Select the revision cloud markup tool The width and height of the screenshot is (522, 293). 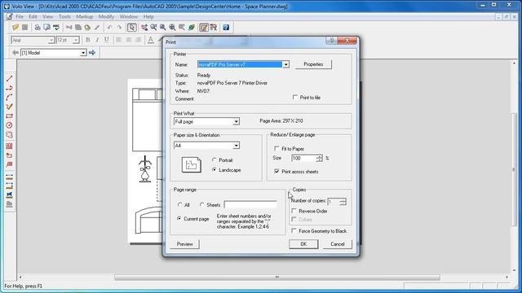(x=9, y=135)
